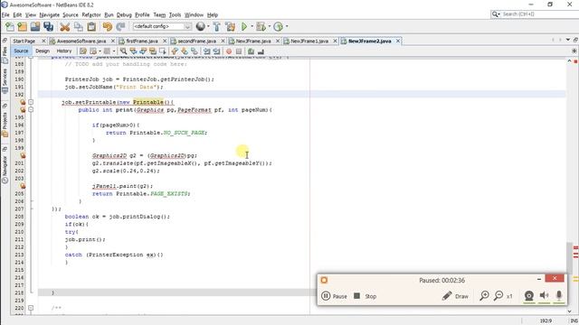Viewport: 579px width, 325px height.
Task: Toggle the webcam in the recorder panel
Action: [x=528, y=295]
